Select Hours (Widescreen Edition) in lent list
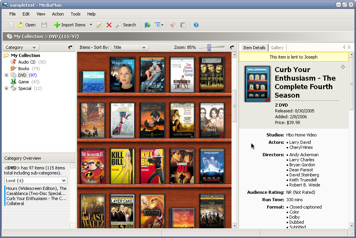This screenshot has width=356, height=238. pos(36,188)
